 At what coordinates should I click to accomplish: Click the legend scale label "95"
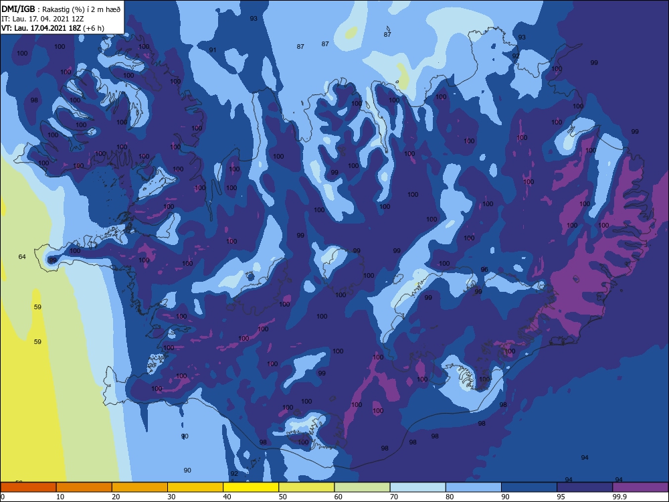[x=561, y=497]
